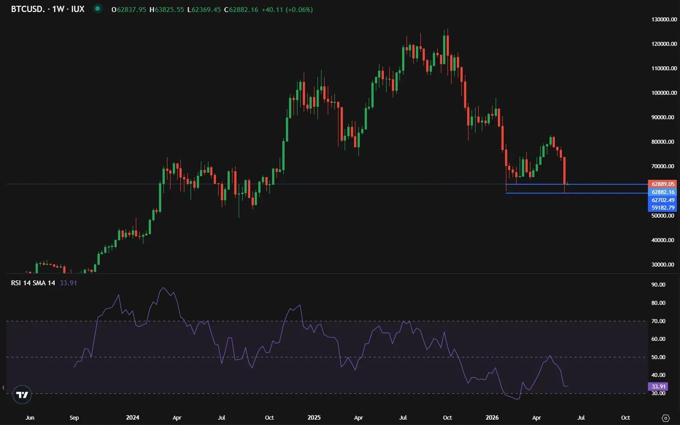The image size is (680, 425).
Task: Click 30000.00 on the price scale
Action: tap(663, 265)
